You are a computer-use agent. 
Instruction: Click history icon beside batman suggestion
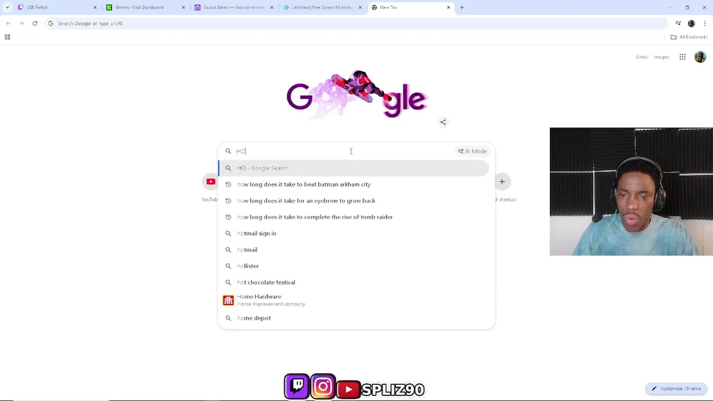pos(228,184)
